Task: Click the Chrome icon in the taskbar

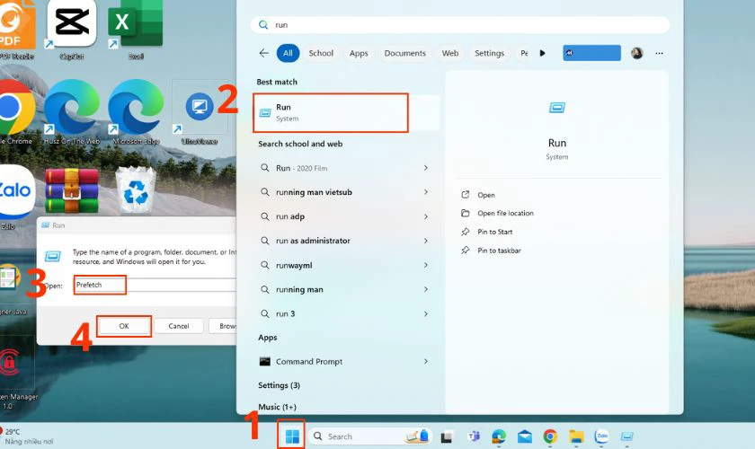Action: tap(550, 436)
